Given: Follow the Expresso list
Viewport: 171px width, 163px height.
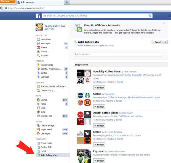Looking at the screenshot, I should (99, 161).
